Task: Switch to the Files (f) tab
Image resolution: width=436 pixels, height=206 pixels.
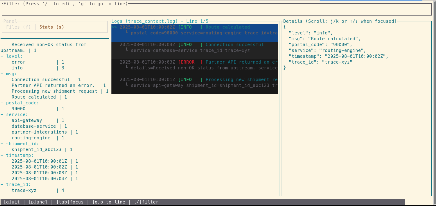Action: (x=18, y=27)
